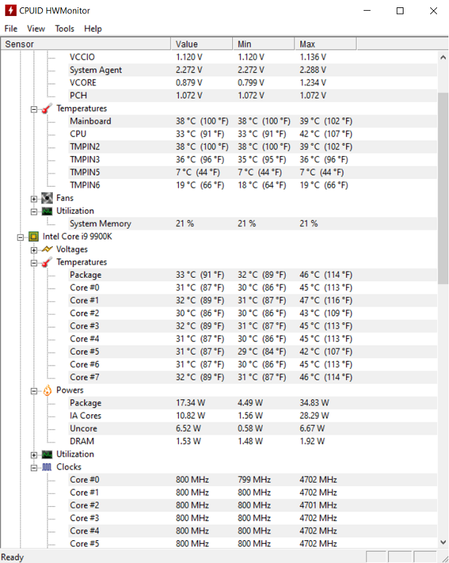The image size is (449, 563).
Task: Collapse the Intel Core i9 9900K node
Action: coord(21,238)
